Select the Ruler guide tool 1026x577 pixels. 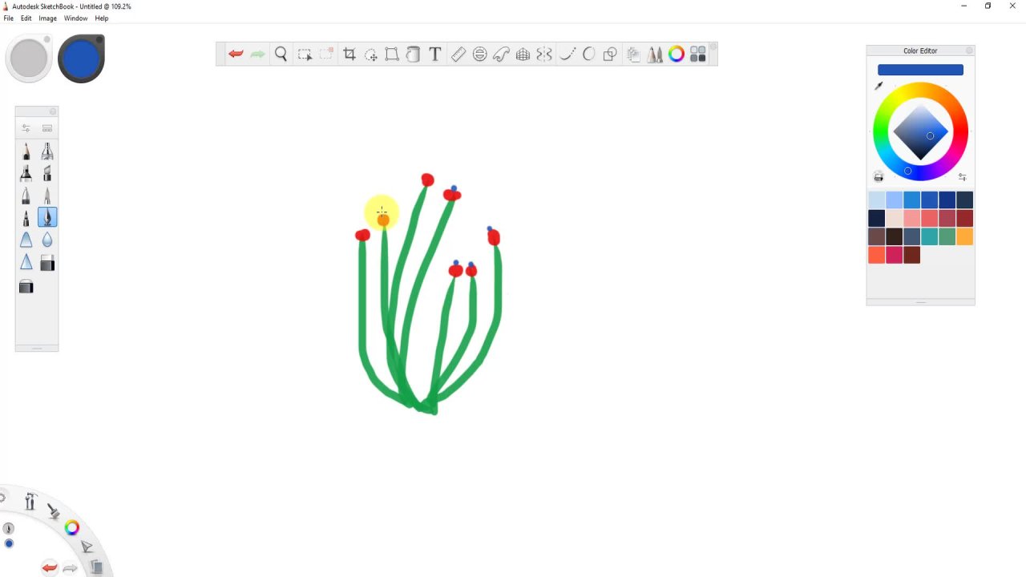[458, 54]
